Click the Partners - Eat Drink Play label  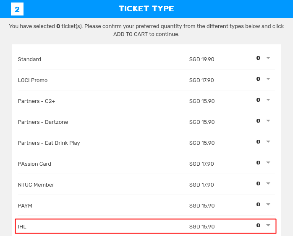49,143
